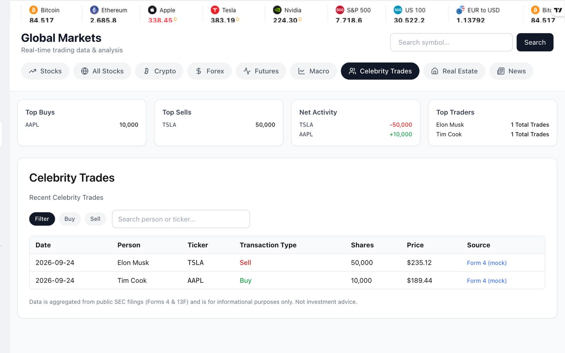Click the -50,000 value in Net Activity
565x353 pixels.
[401, 125]
